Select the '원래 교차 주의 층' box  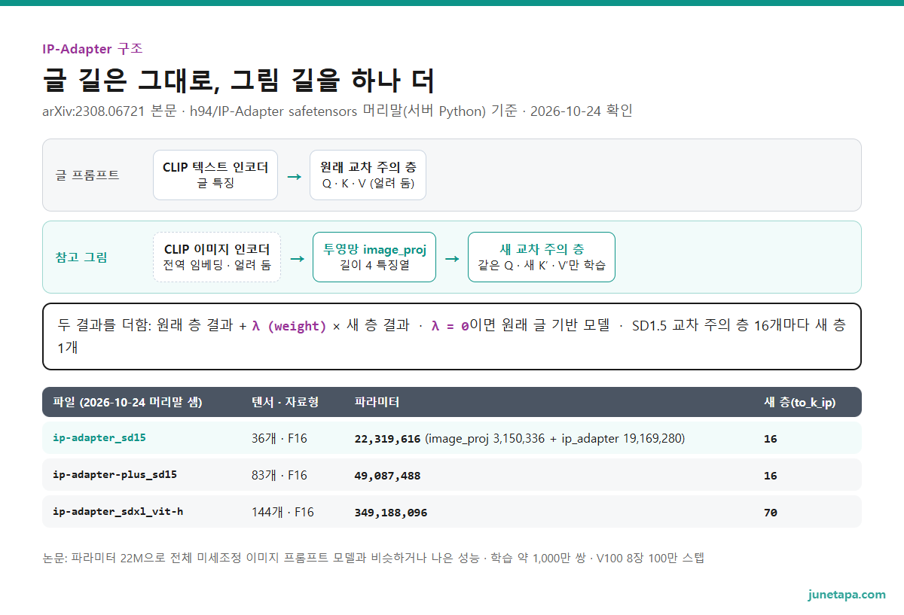[x=368, y=175]
